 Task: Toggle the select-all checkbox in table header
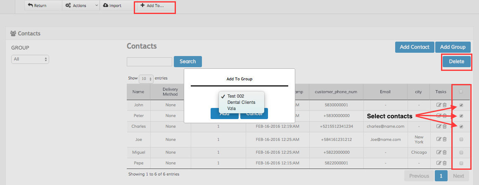coord(461,91)
